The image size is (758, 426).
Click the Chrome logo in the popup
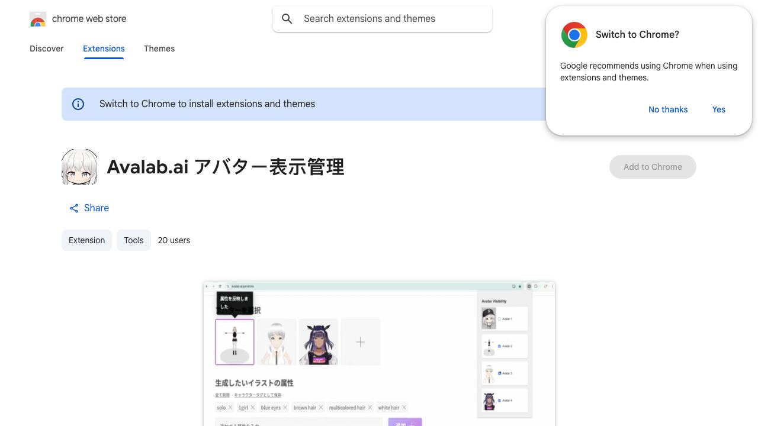(x=574, y=35)
